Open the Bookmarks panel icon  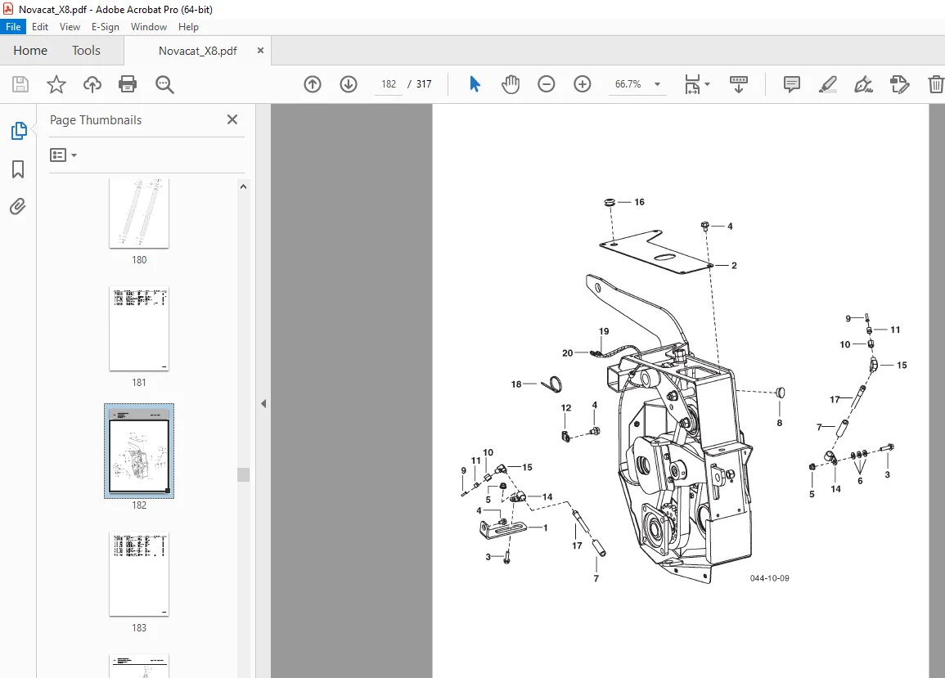18,169
